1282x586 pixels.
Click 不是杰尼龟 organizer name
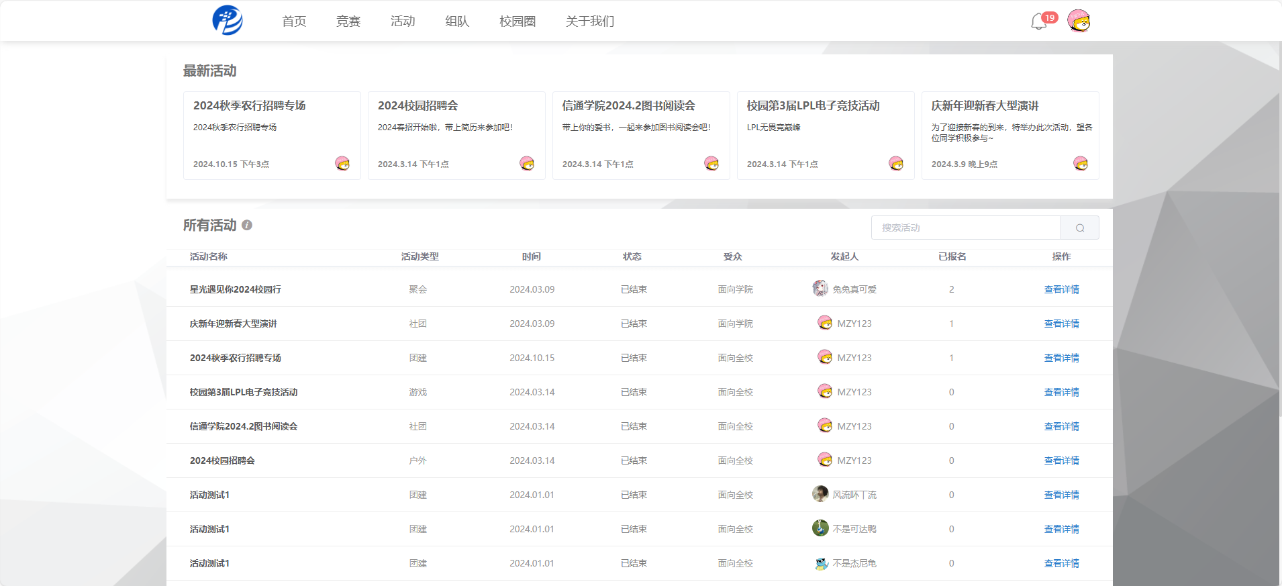(x=854, y=563)
